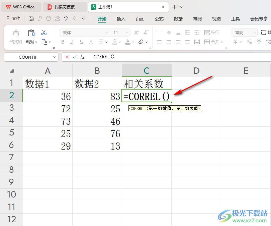
Task: Click the Save icon in quick access toolbar
Action: tap(31, 18)
